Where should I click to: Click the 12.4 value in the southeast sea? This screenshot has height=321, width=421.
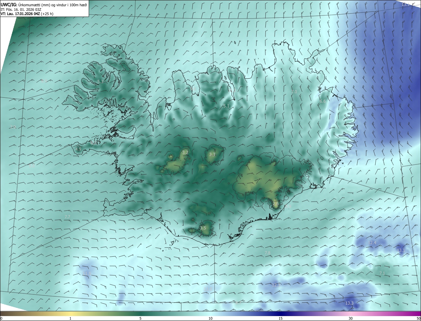372,243
